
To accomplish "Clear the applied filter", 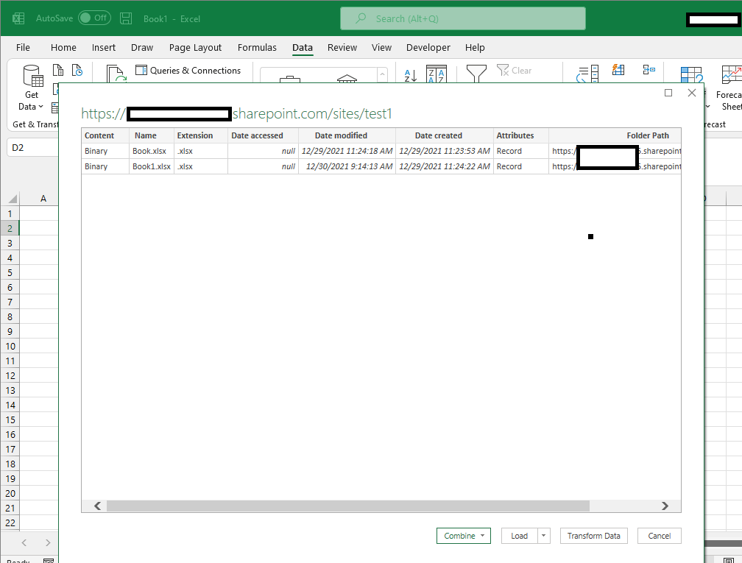I will [x=514, y=71].
